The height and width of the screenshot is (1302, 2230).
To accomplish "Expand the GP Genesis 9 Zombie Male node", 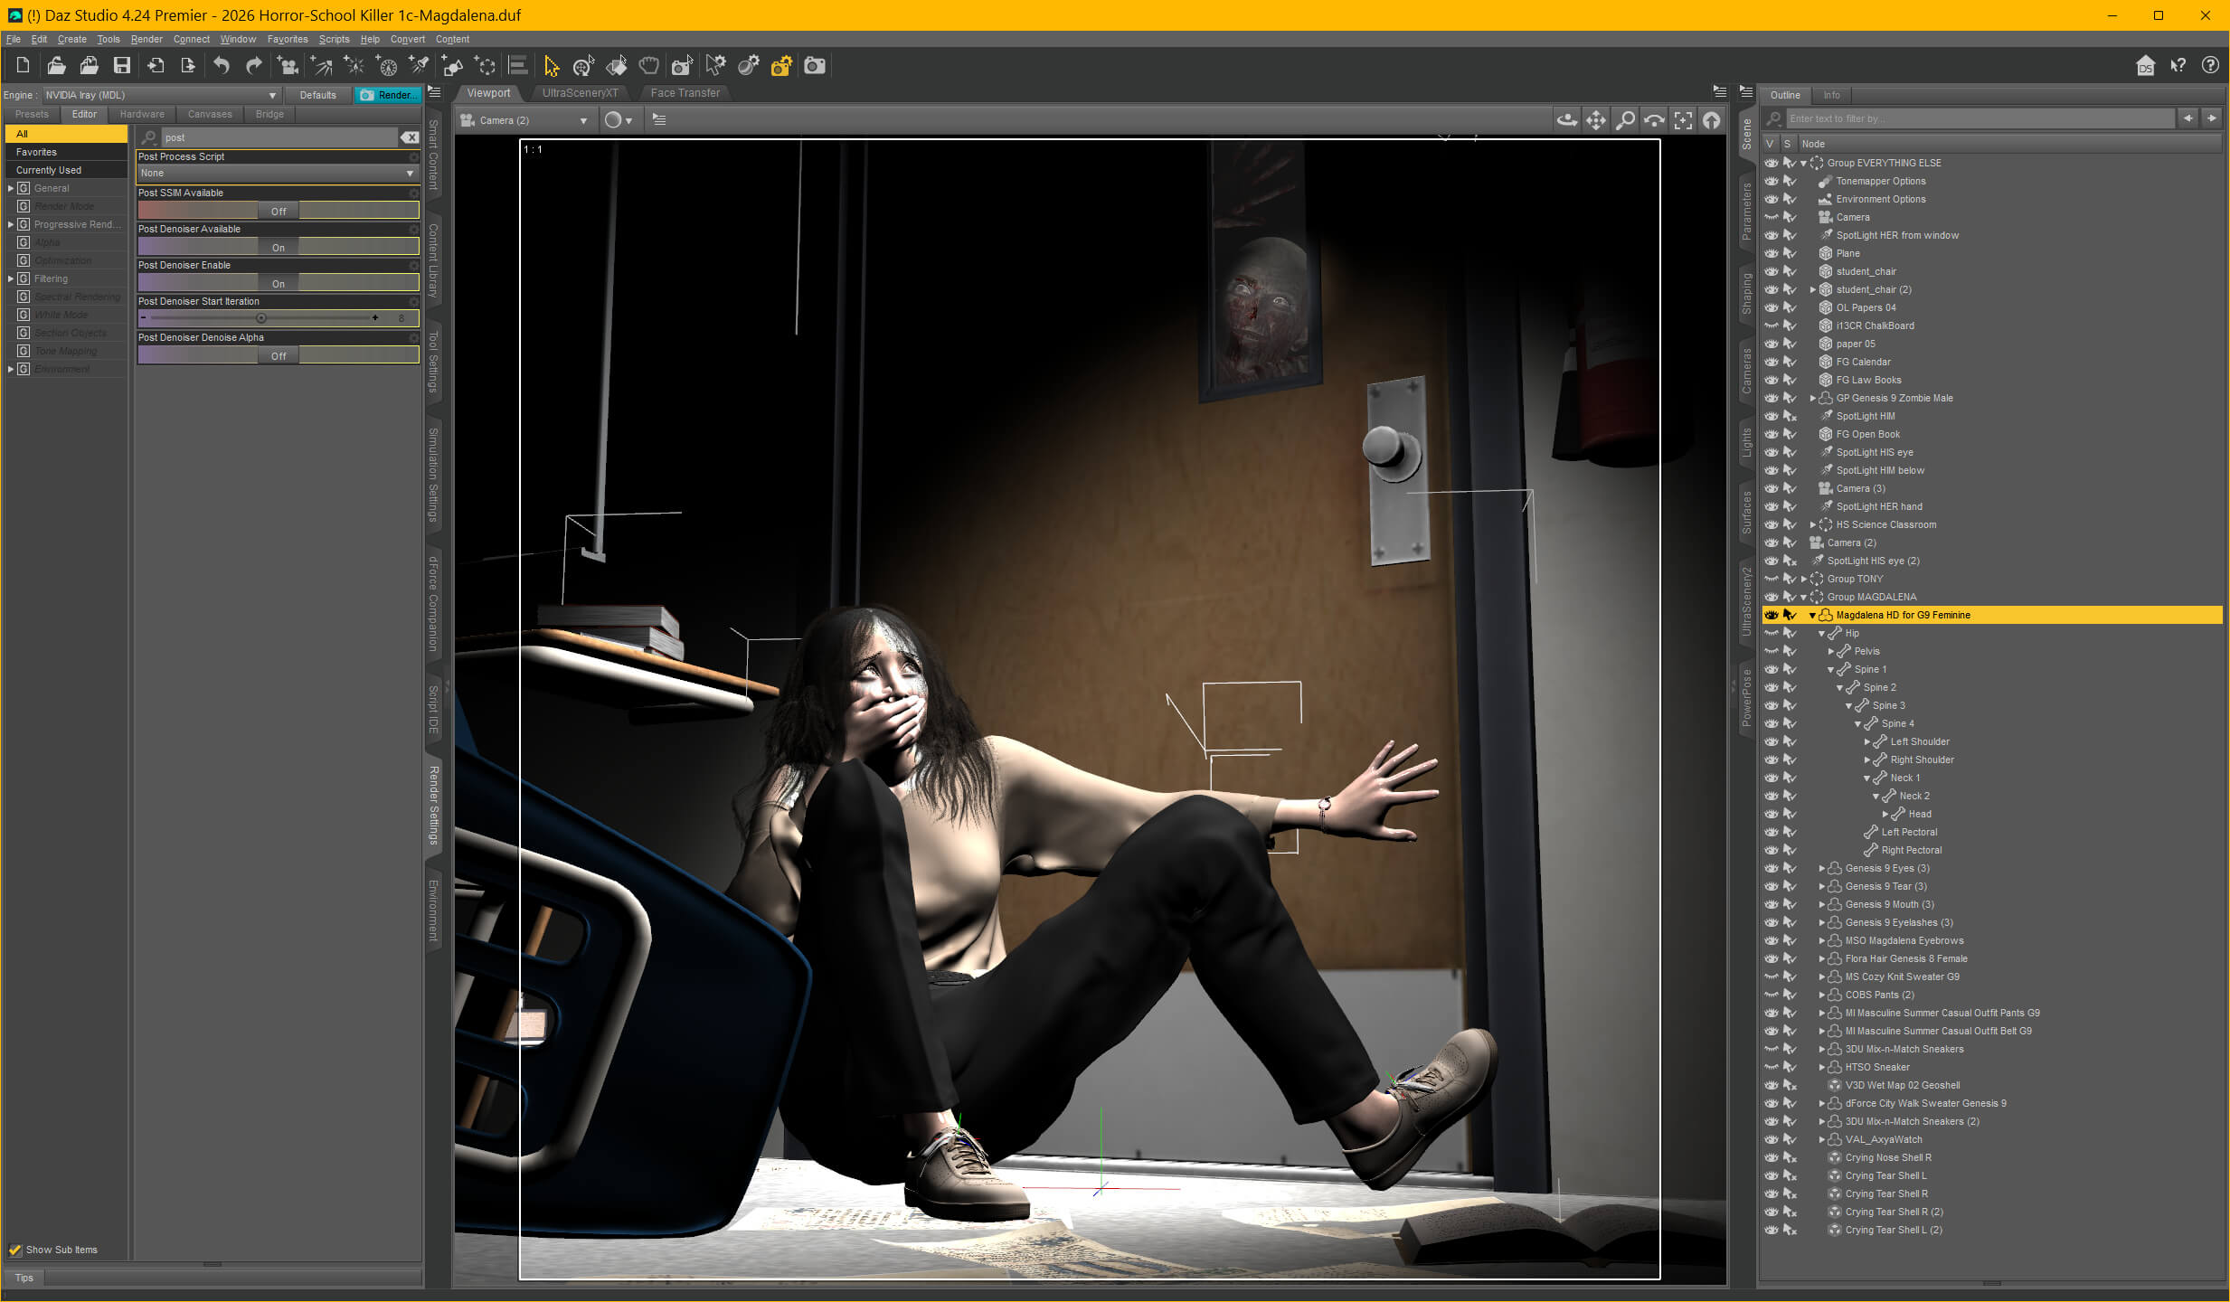I will click(x=1812, y=398).
